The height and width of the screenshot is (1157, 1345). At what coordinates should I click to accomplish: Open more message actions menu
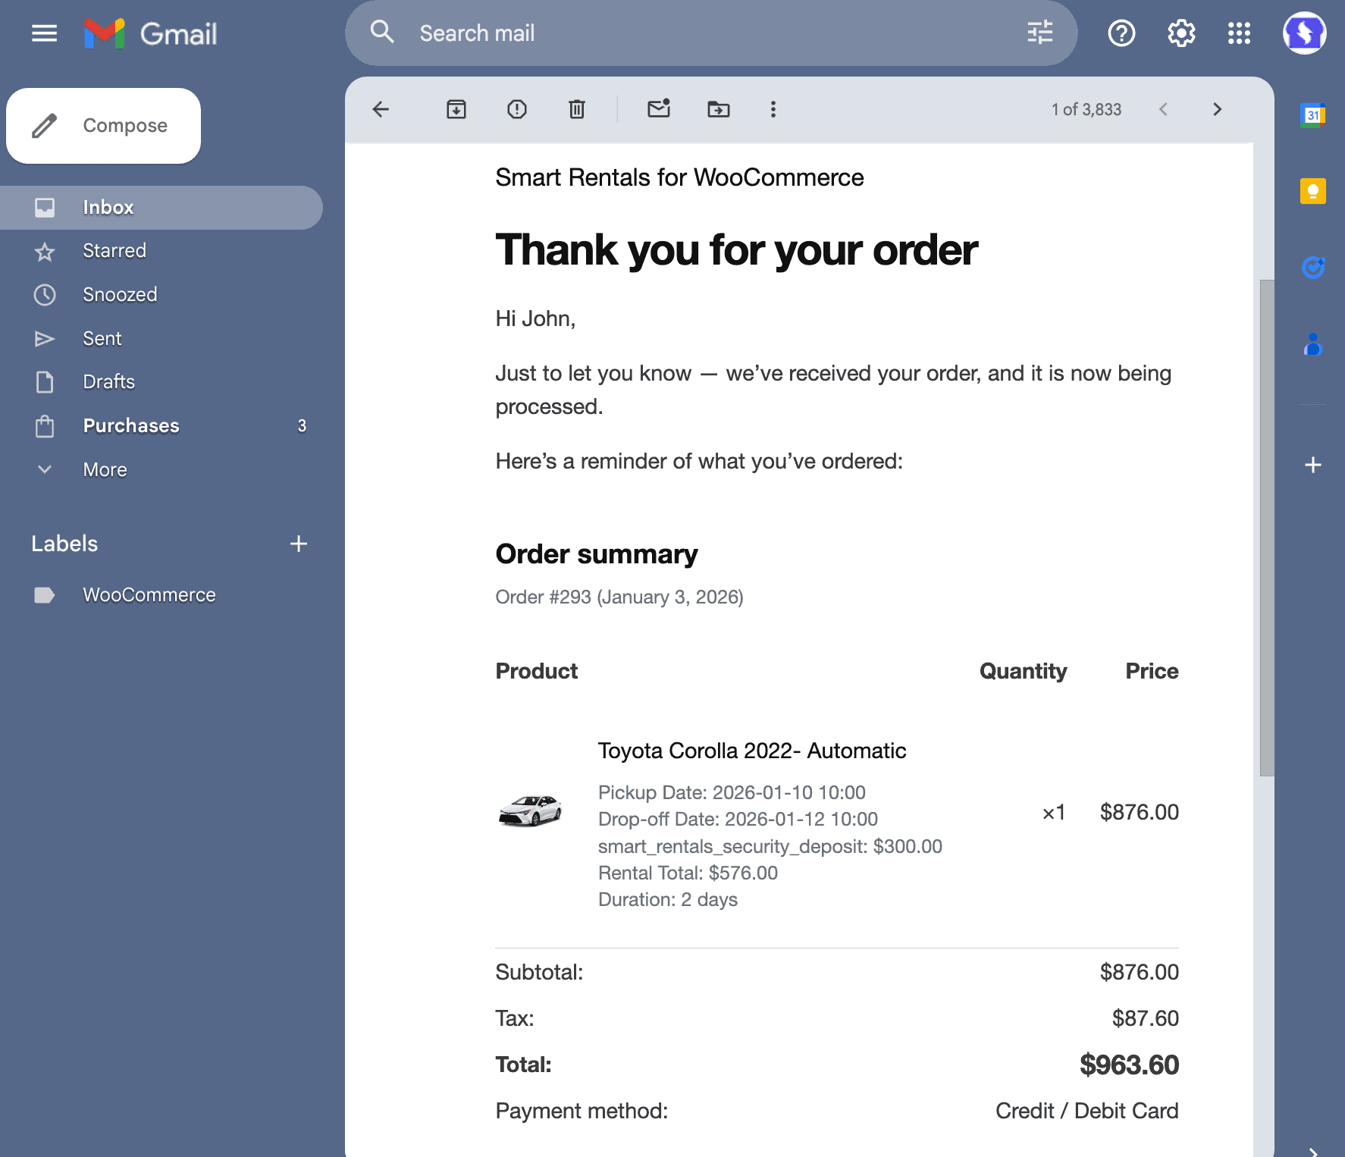[x=773, y=109]
